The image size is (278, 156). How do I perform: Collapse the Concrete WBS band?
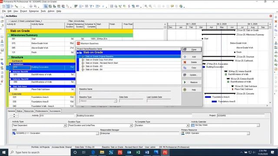tap(10, 94)
